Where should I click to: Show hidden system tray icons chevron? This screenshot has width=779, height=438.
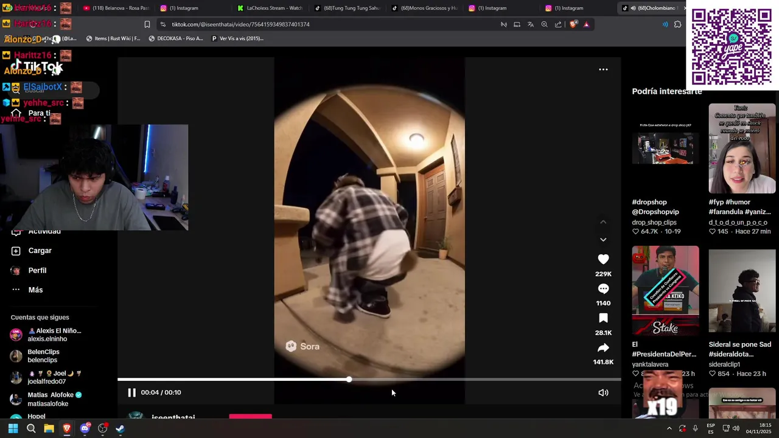(669, 429)
